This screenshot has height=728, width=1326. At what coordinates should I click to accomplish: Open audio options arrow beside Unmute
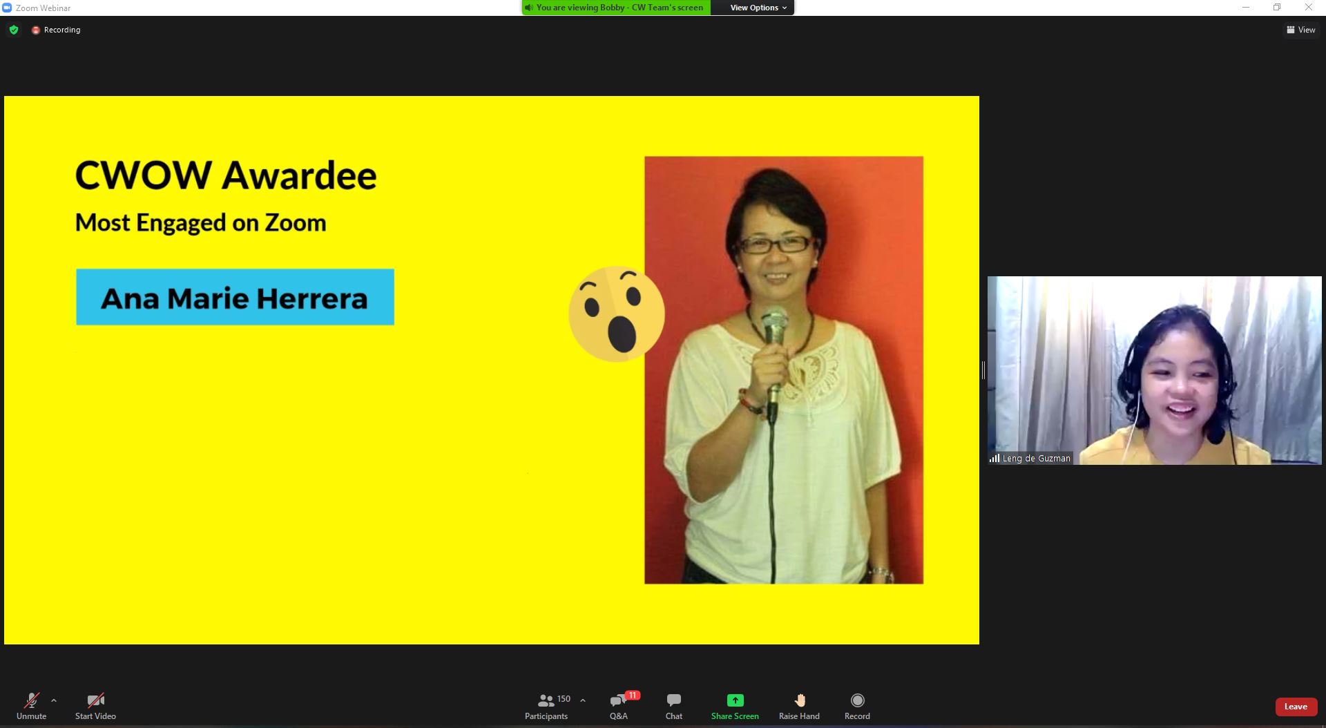[54, 700]
